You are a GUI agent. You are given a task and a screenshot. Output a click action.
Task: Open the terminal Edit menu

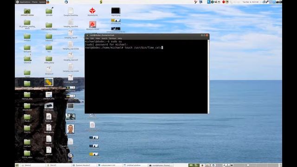[x=92, y=39]
